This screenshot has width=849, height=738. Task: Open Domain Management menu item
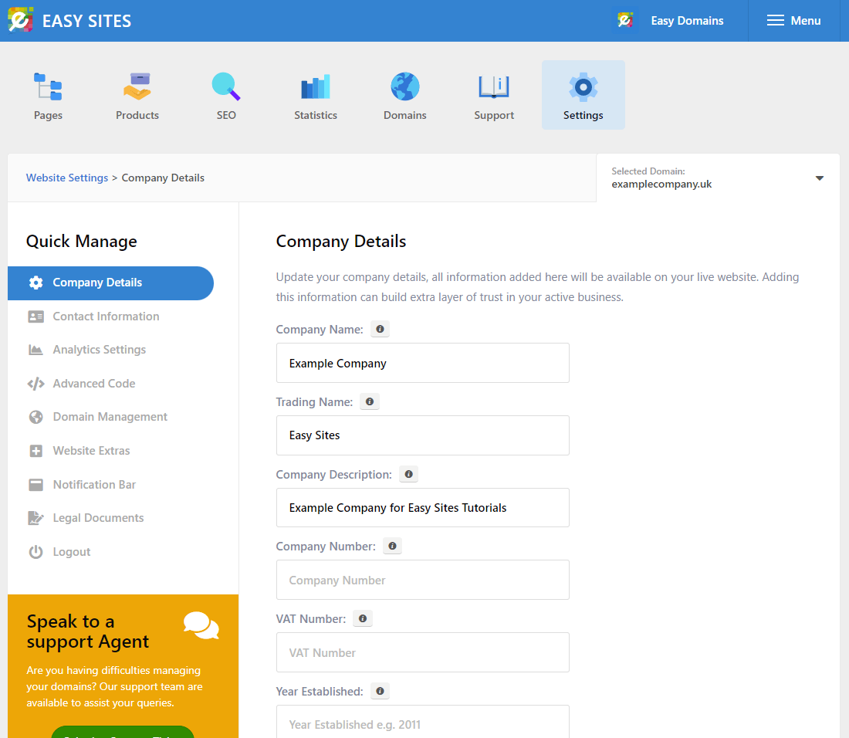point(110,417)
